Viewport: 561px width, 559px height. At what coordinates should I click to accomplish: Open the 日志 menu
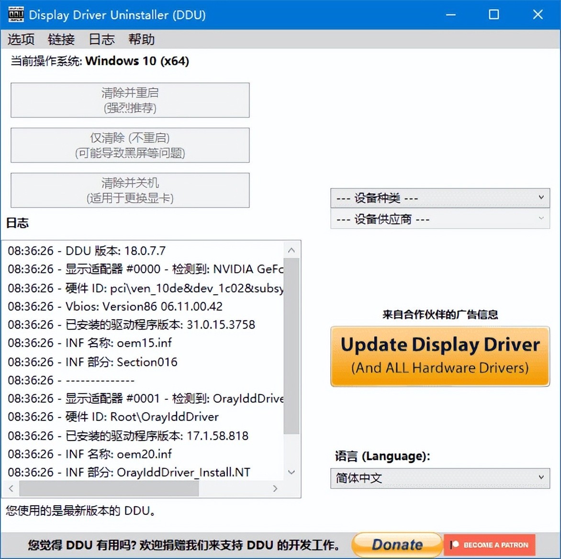point(101,39)
